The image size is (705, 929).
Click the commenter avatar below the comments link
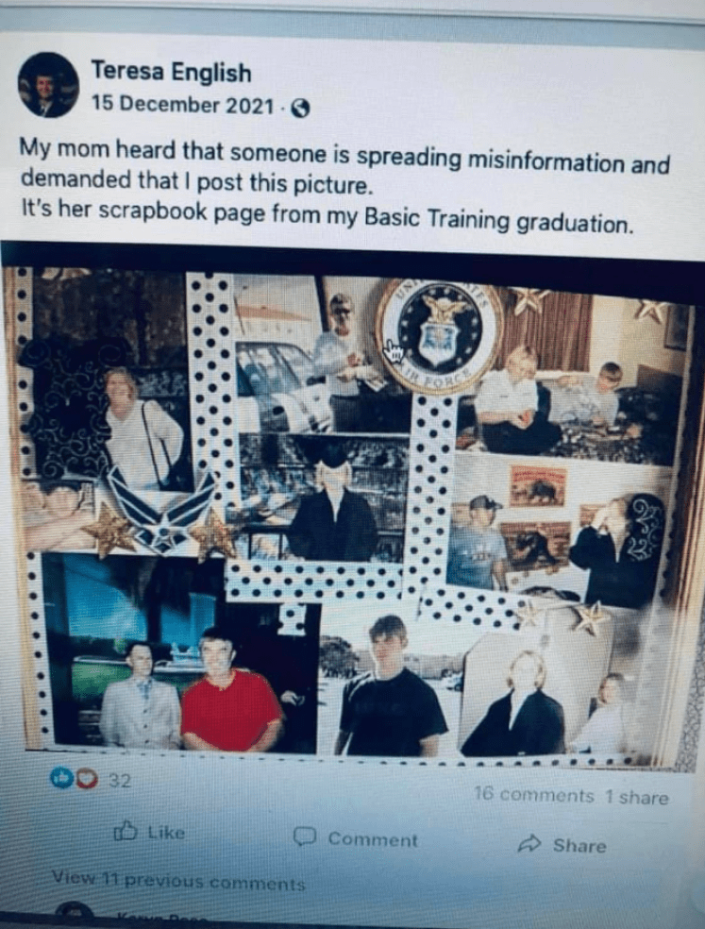(x=75, y=914)
